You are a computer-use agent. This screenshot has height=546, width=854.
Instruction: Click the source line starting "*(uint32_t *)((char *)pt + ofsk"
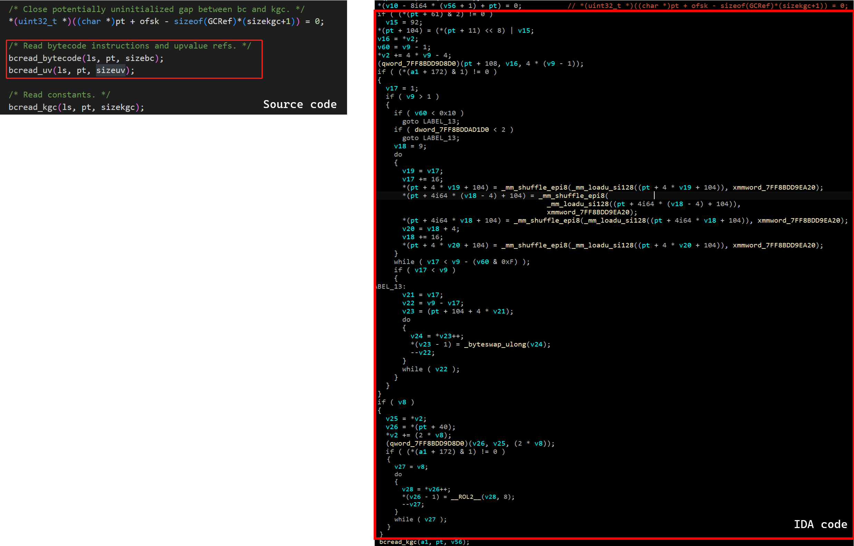click(166, 21)
